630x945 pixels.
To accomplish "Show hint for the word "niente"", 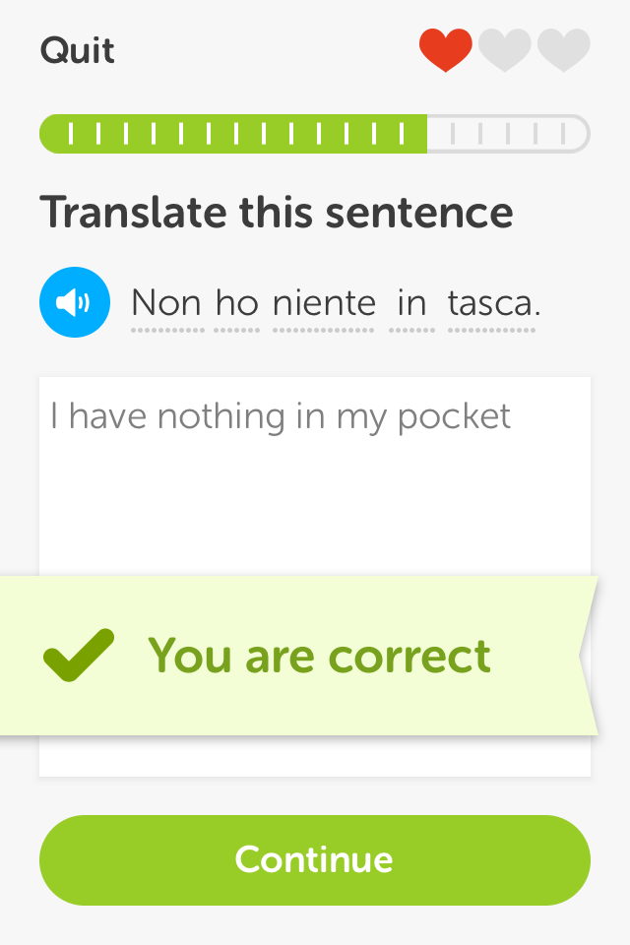I will (x=324, y=303).
